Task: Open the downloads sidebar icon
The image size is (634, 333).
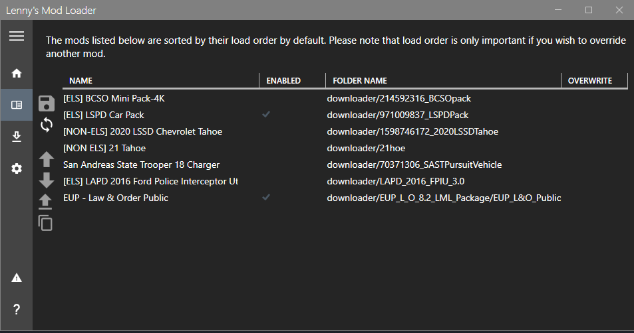Action: pyautogui.click(x=17, y=137)
